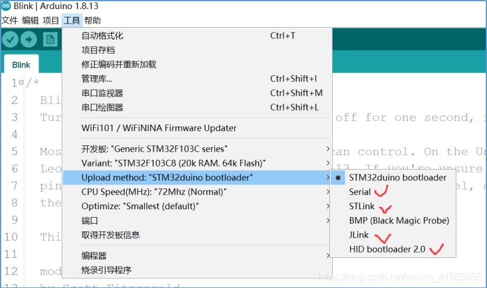Select 修正编码并重新加载 entry

197,64
